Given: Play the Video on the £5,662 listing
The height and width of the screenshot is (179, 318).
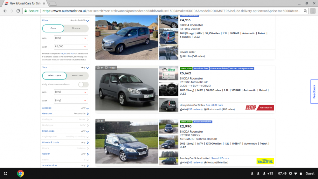Looking at the screenshot, I should pos(111,68).
